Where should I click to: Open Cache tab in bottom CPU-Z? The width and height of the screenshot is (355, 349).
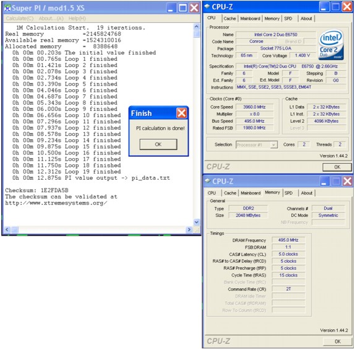230,193
